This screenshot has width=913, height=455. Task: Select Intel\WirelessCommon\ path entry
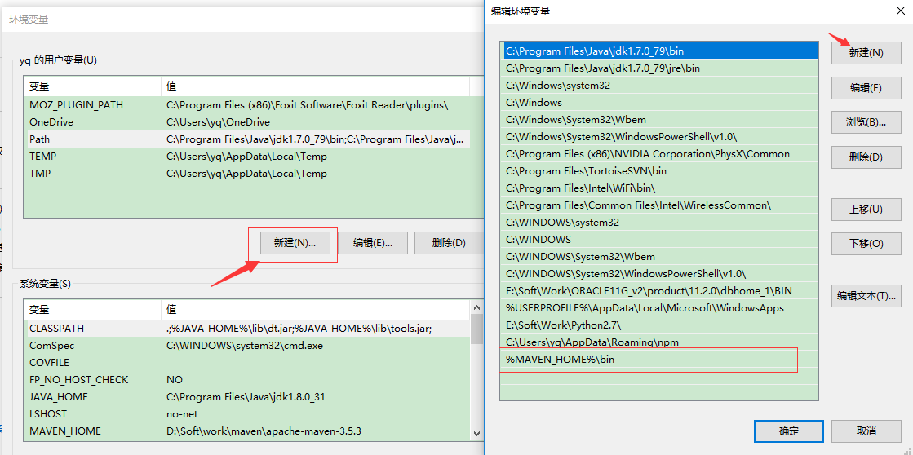pyautogui.click(x=660, y=205)
